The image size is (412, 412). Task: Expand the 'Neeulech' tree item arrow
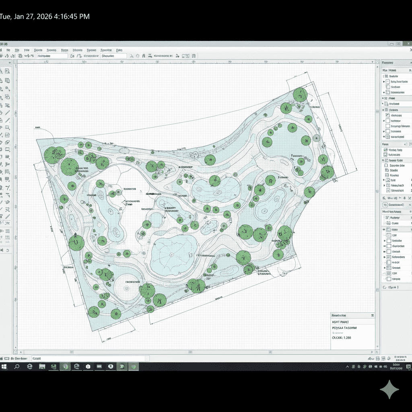pos(384,185)
